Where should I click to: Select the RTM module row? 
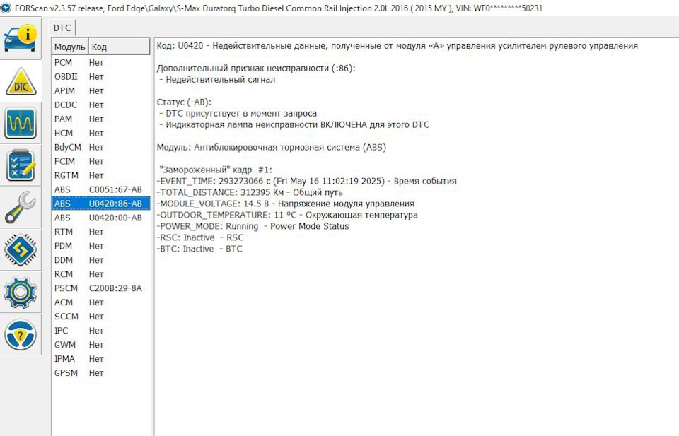(101, 232)
